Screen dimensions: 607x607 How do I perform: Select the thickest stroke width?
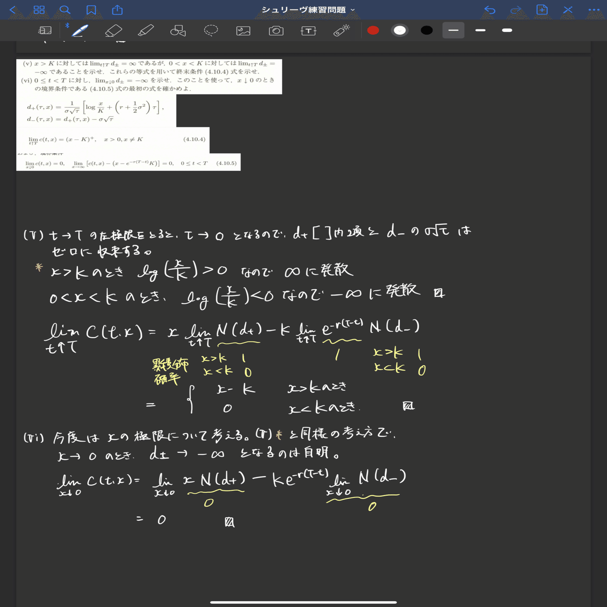[507, 30]
